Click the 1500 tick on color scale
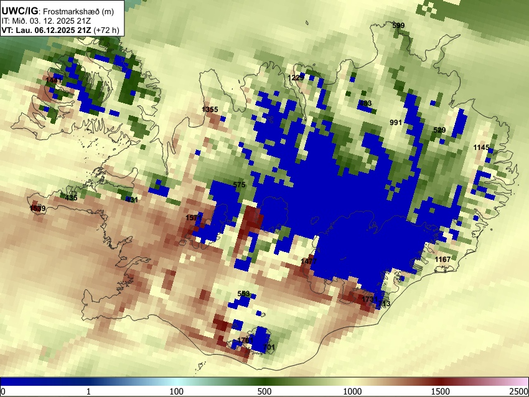This screenshot has height=397, width=529. 441,391
